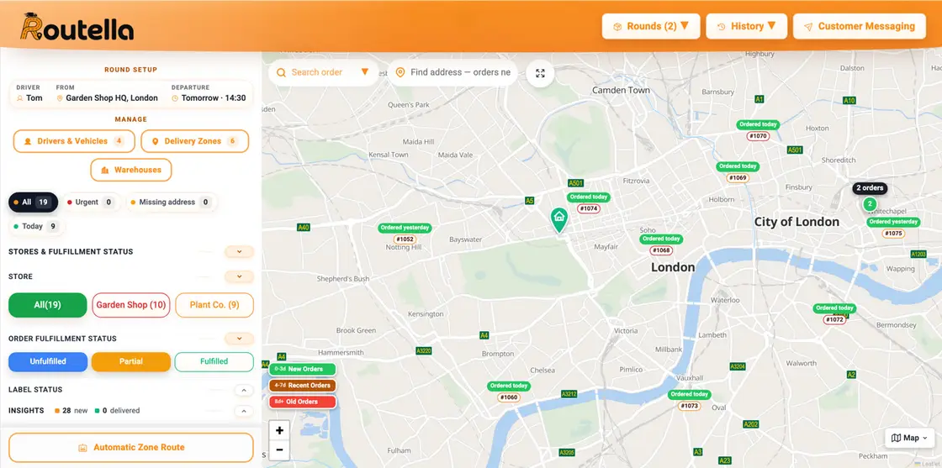Expand the Insights section
Viewport: 942px width, 468px height.
coord(243,411)
